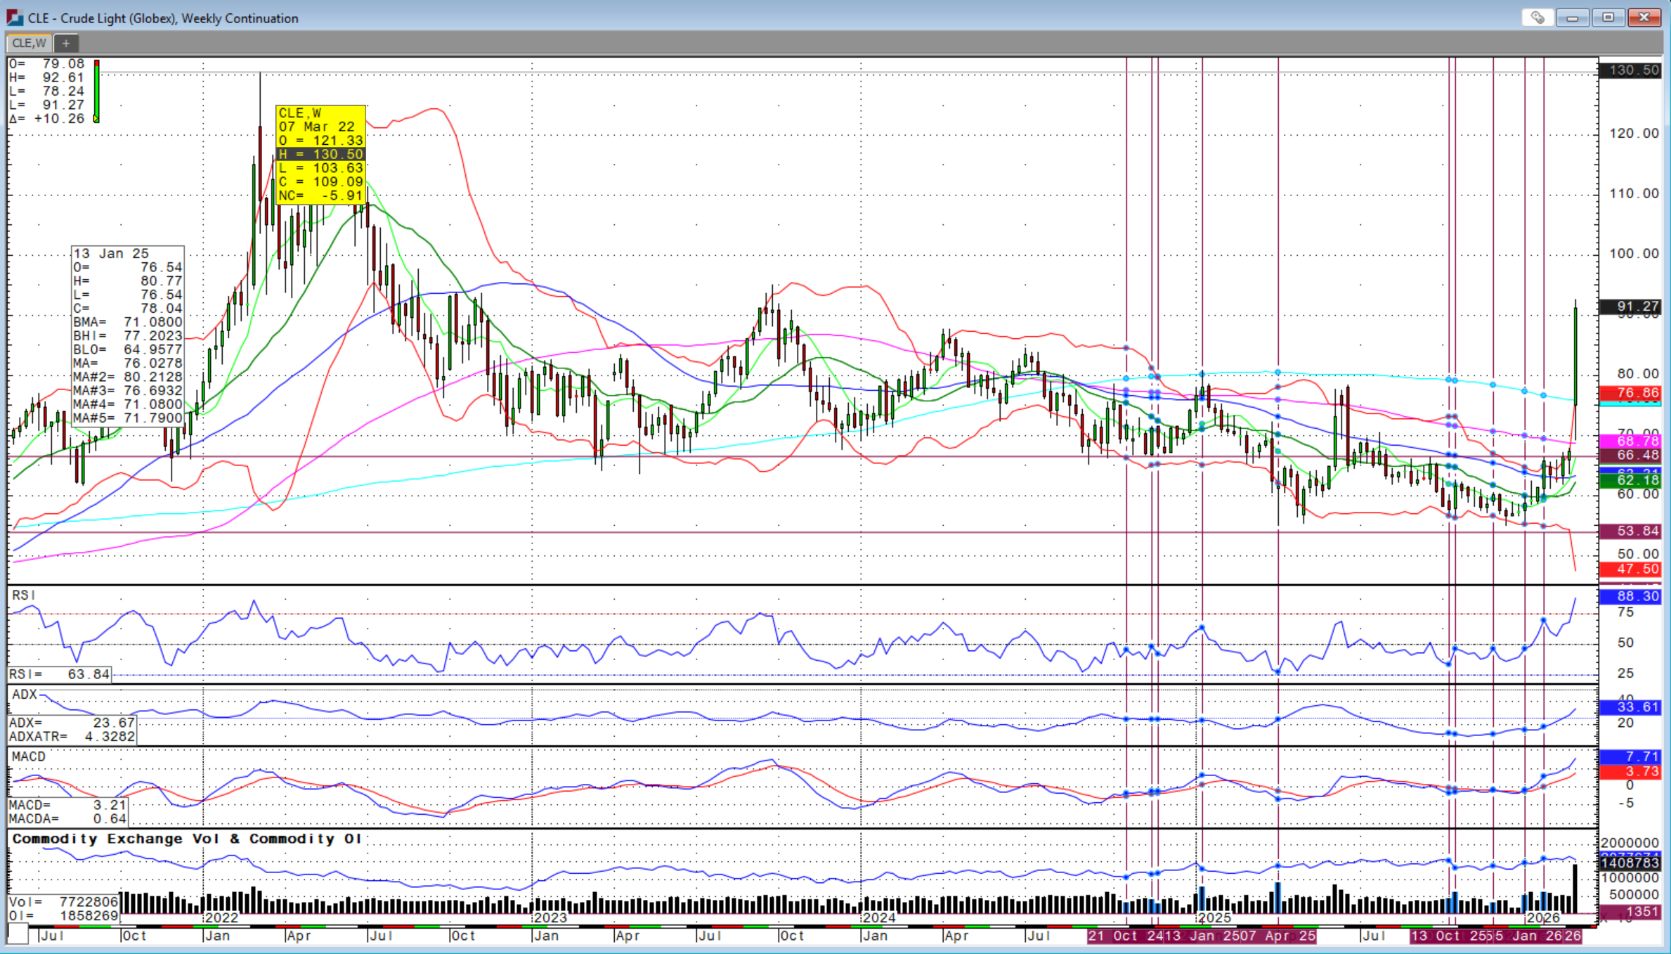Click the MACD study label
Image resolution: width=1671 pixels, height=954 pixels.
29,756
